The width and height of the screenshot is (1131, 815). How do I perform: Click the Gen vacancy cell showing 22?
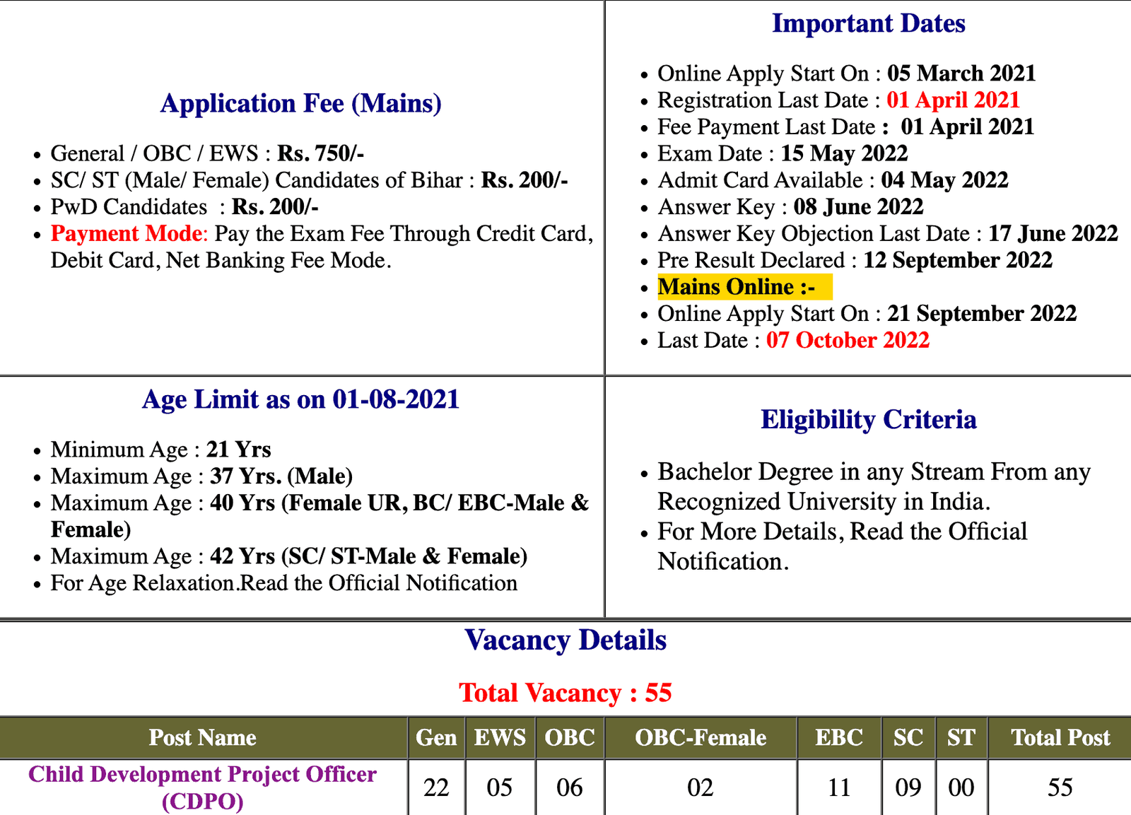[436, 787]
